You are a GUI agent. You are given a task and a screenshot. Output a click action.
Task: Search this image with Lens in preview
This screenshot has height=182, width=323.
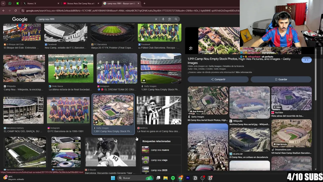click(191, 48)
